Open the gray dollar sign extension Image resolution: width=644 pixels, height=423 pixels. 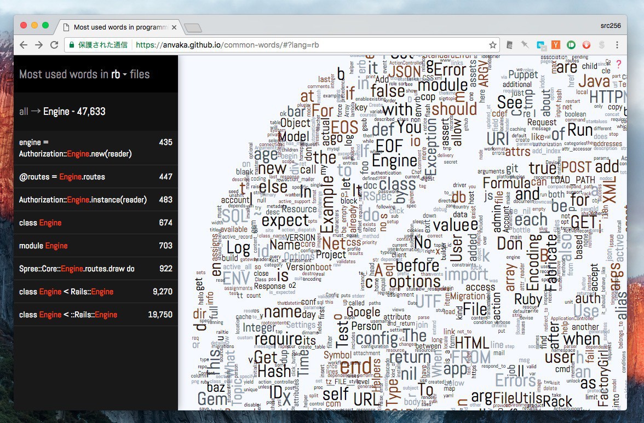click(x=602, y=45)
